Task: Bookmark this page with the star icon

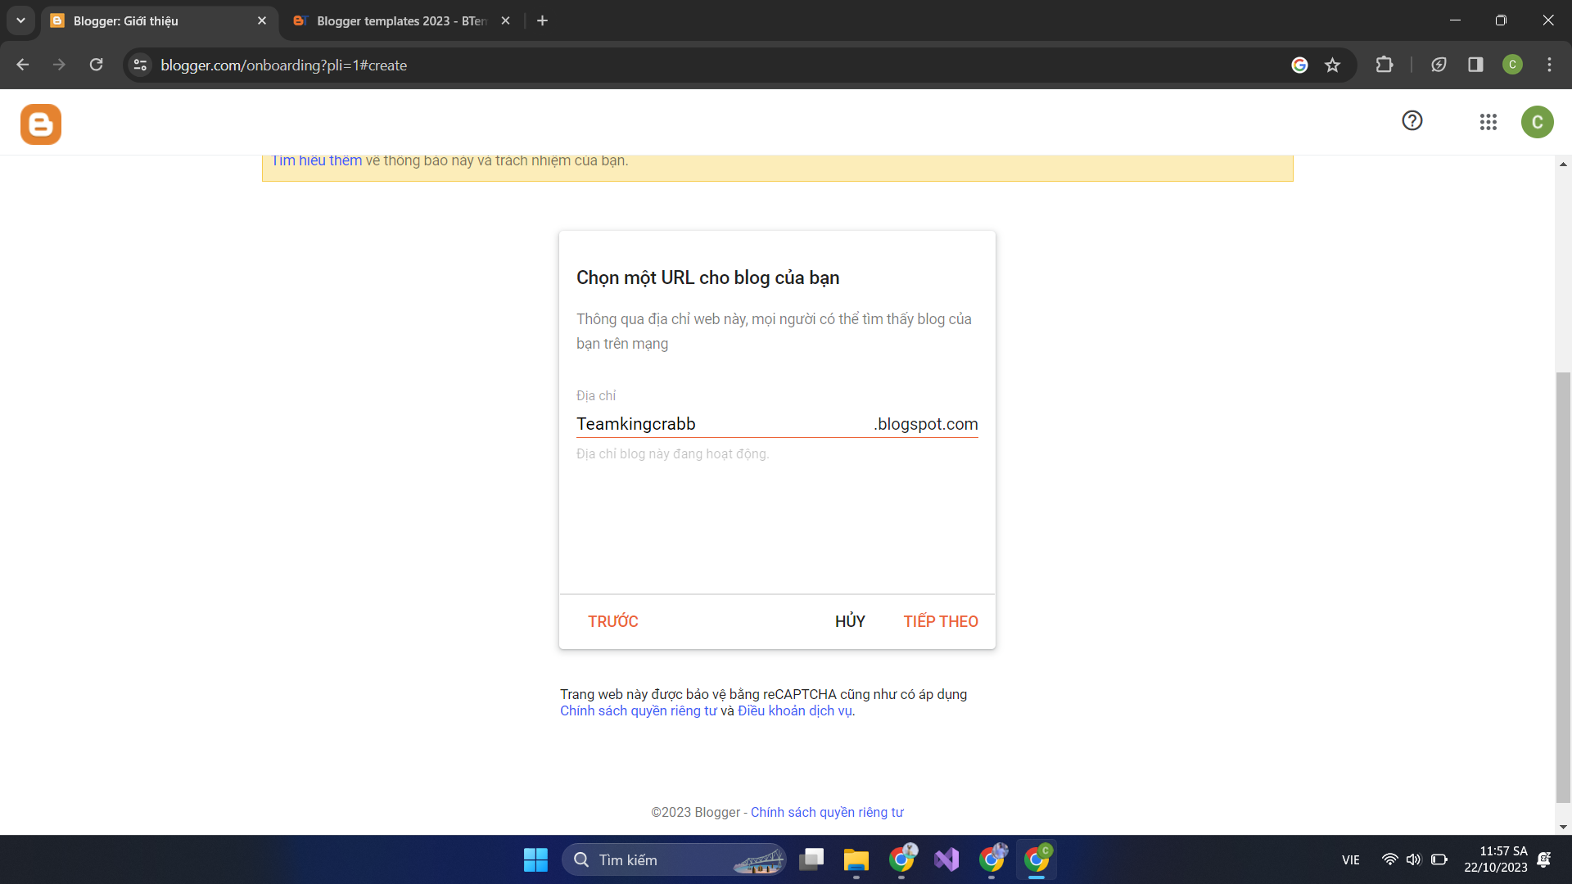Action: (x=1333, y=65)
